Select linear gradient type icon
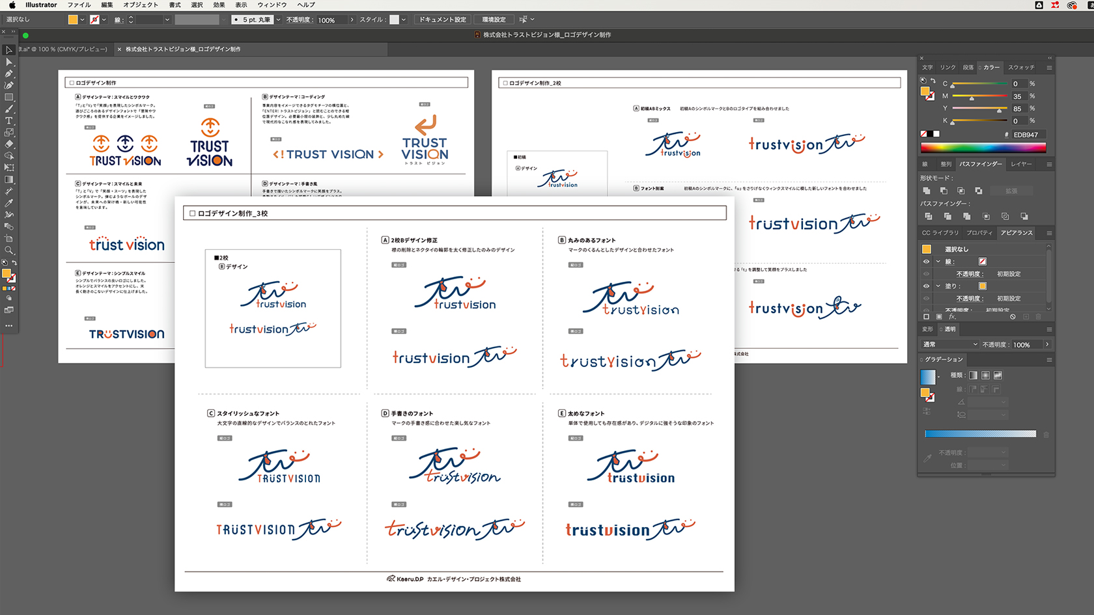 973,375
